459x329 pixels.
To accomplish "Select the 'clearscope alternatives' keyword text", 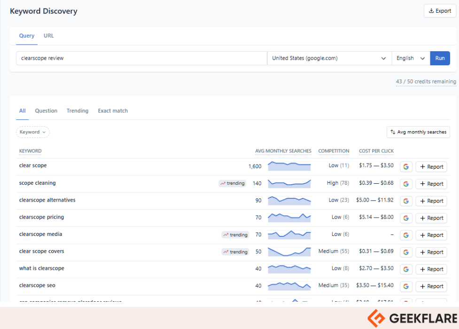I will 47,200.
